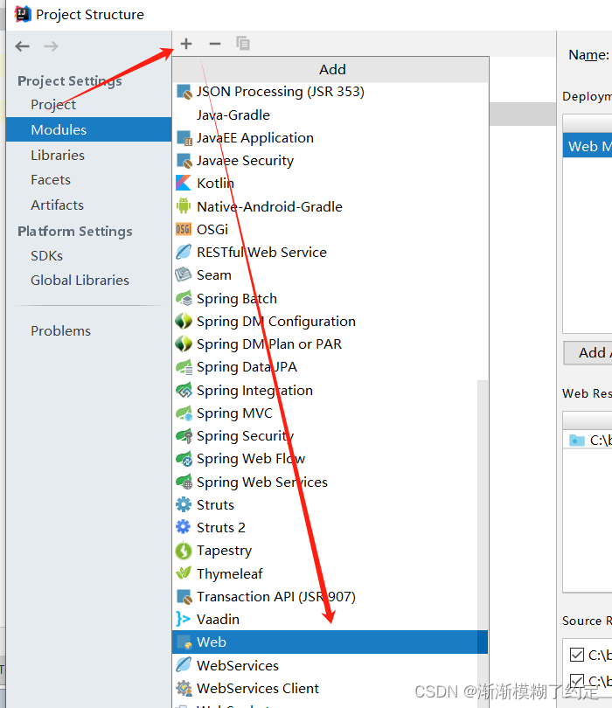This screenshot has width=612, height=708.
Task: Open SDKs under Platform Settings
Action: pyautogui.click(x=46, y=256)
